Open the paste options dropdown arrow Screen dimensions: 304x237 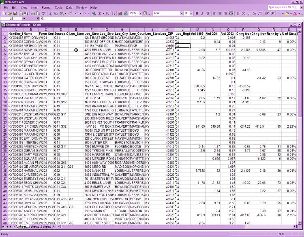[66, 13]
